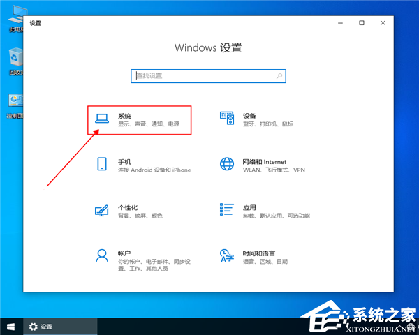Click the 卸载、默认应用、可选功能 description
Image resolution: width=419 pixels, height=335 pixels.
coord(277,216)
